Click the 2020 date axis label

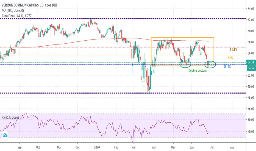coord(97,147)
